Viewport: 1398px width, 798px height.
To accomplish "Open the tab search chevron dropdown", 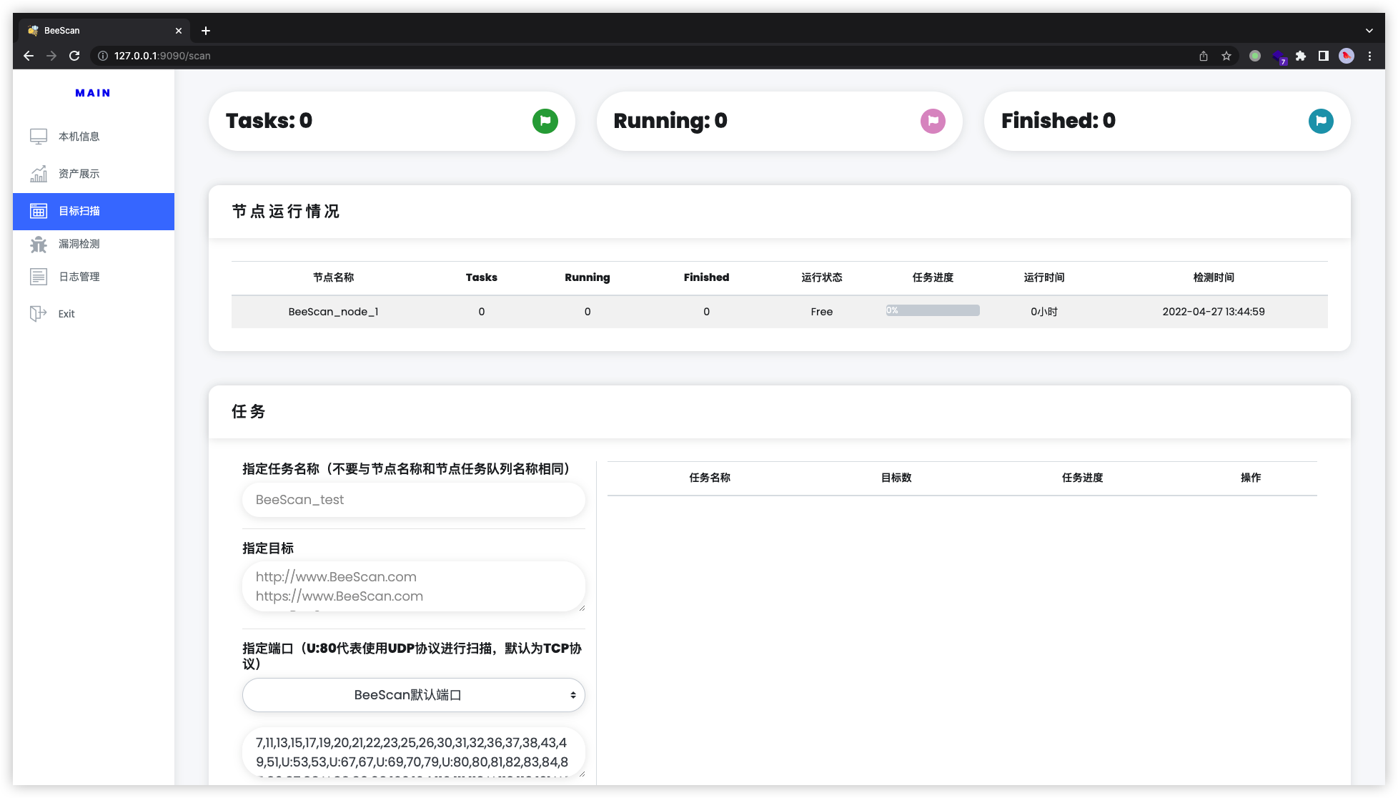I will tap(1369, 31).
